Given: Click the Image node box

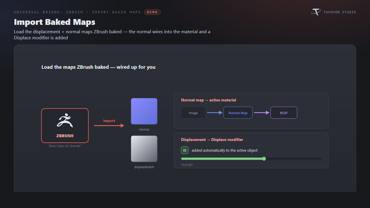Looking at the screenshot, I should coord(193,113).
